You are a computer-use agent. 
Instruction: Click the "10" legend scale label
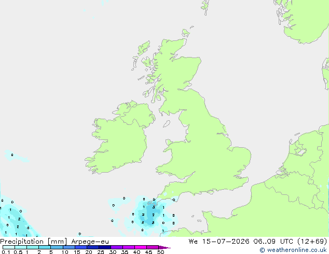click(65, 252)
